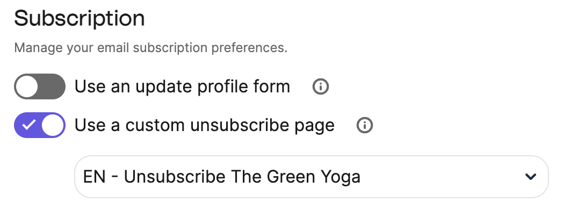Click the "EN" prefix in the selected page
563x217 pixels.
point(94,177)
